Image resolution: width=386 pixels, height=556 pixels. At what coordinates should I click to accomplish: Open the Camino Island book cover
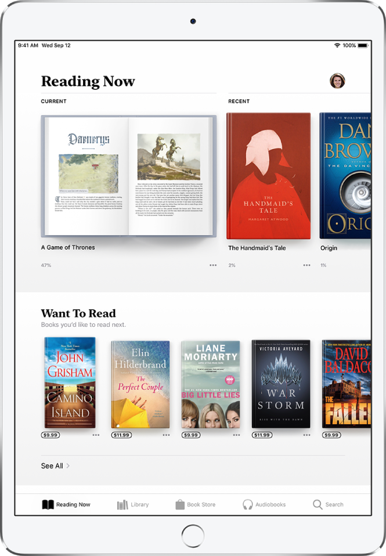70,382
